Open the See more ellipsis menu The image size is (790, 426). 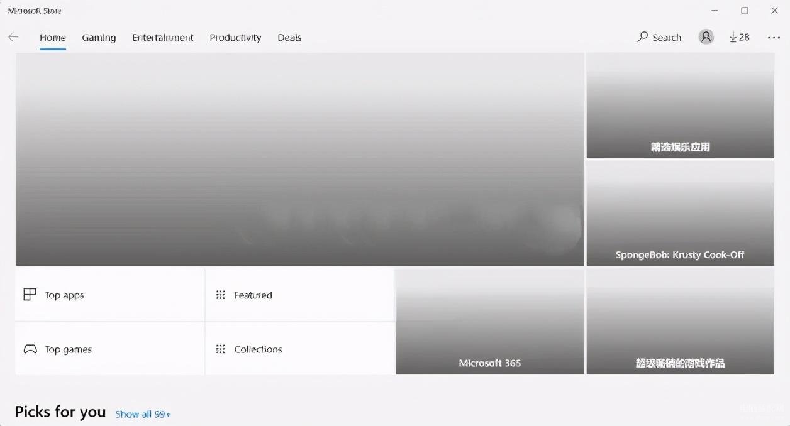click(774, 38)
